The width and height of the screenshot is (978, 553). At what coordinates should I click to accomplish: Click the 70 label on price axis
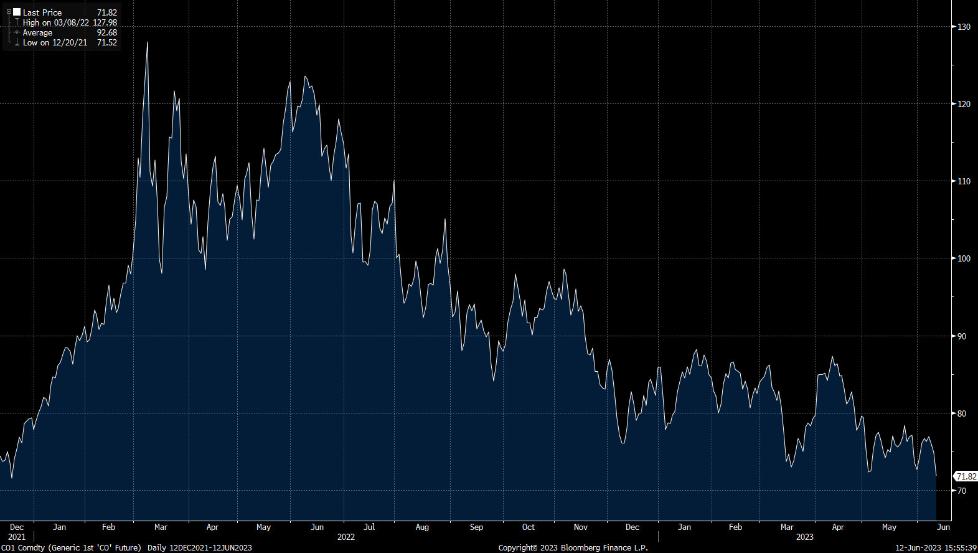click(x=962, y=491)
